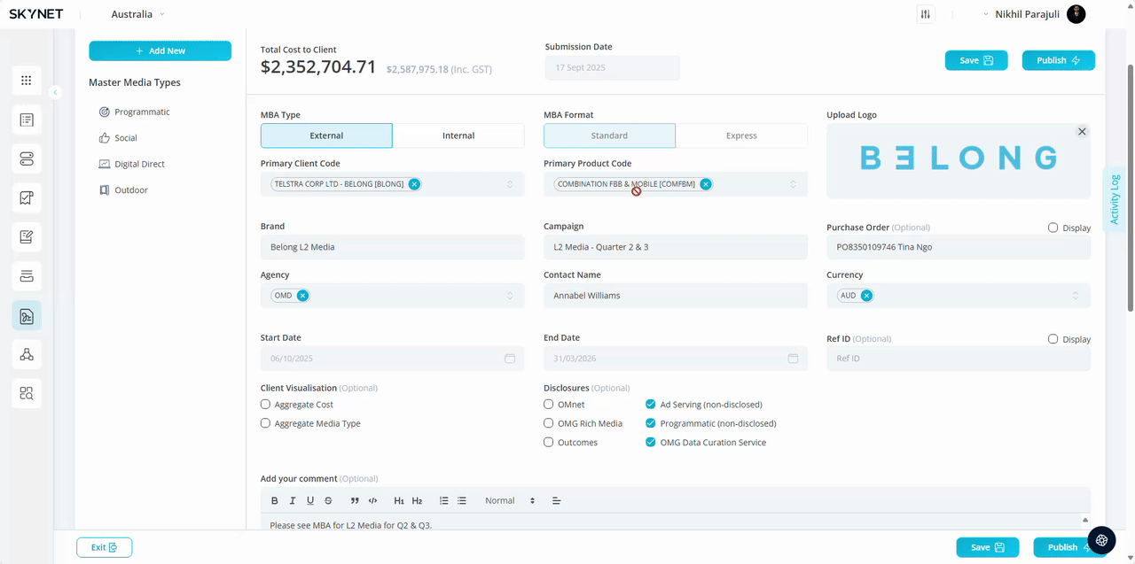The image size is (1135, 564).
Task: Open the Australia country dropdown
Action: [x=138, y=14]
